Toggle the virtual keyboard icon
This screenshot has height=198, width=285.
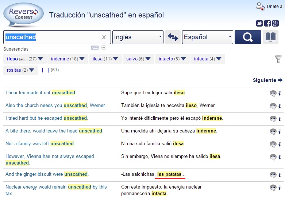95,48
